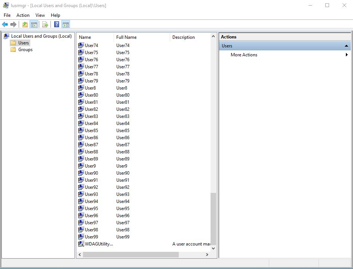Click the vertical scrollbar up arrow
Screen dimensions: 353x269
click(x=213, y=36)
